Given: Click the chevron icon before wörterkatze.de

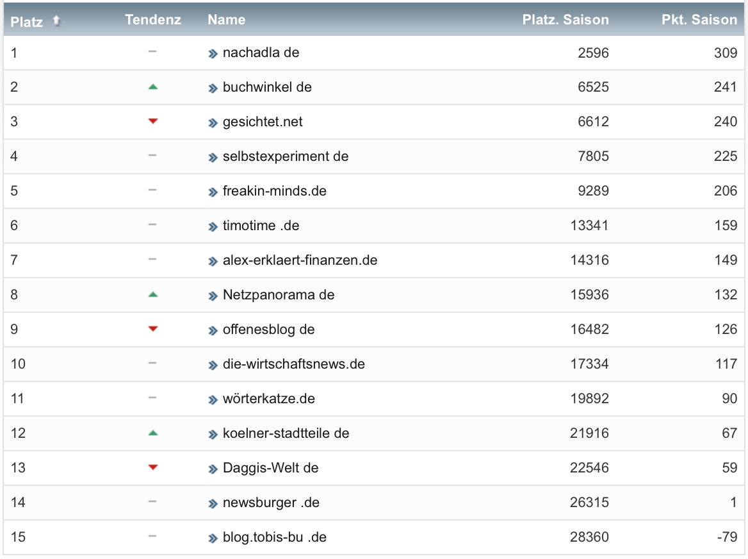Looking at the screenshot, I should (x=213, y=400).
